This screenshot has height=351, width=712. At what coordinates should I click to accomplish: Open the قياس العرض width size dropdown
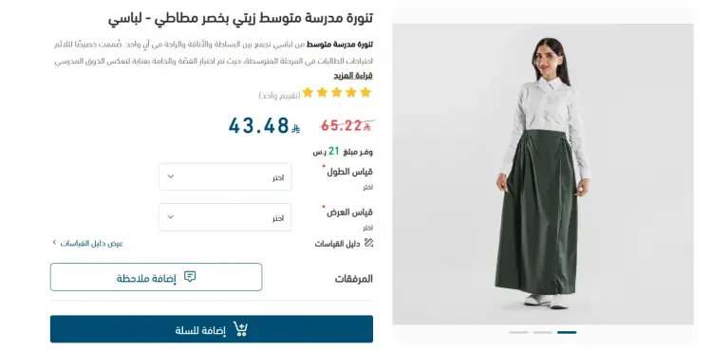[x=225, y=217]
